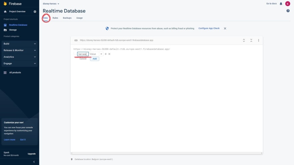The image size is (294, 165).
Task: Click Got it link
Action: (23, 140)
